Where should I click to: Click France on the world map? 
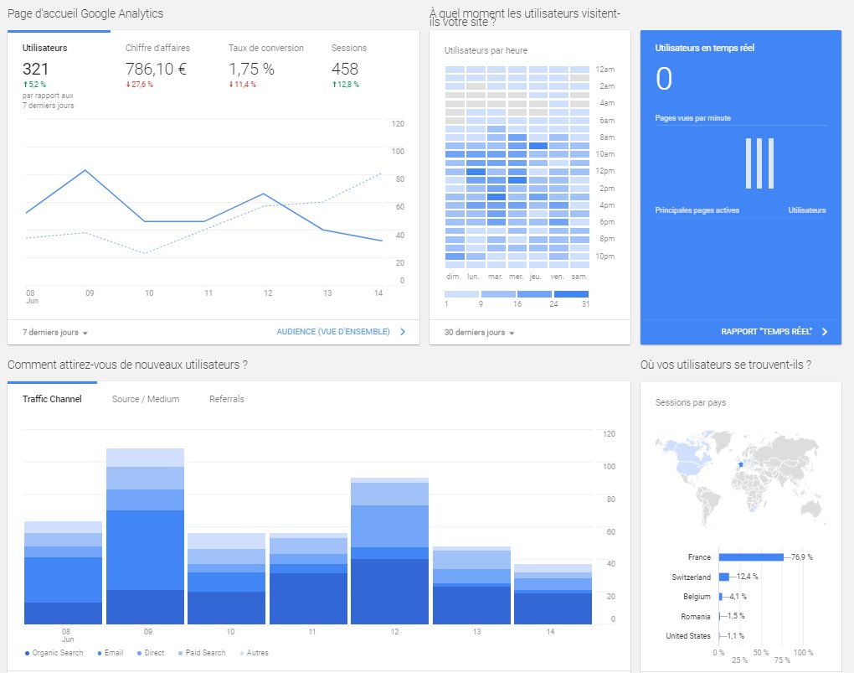741,464
